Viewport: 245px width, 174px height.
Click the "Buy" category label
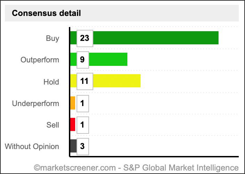pyautogui.click(x=53, y=38)
